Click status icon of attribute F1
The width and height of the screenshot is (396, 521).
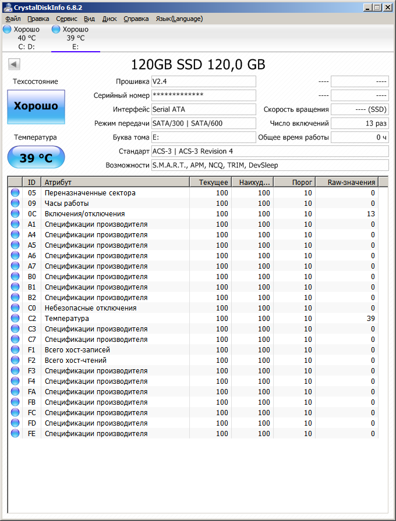click(x=15, y=349)
